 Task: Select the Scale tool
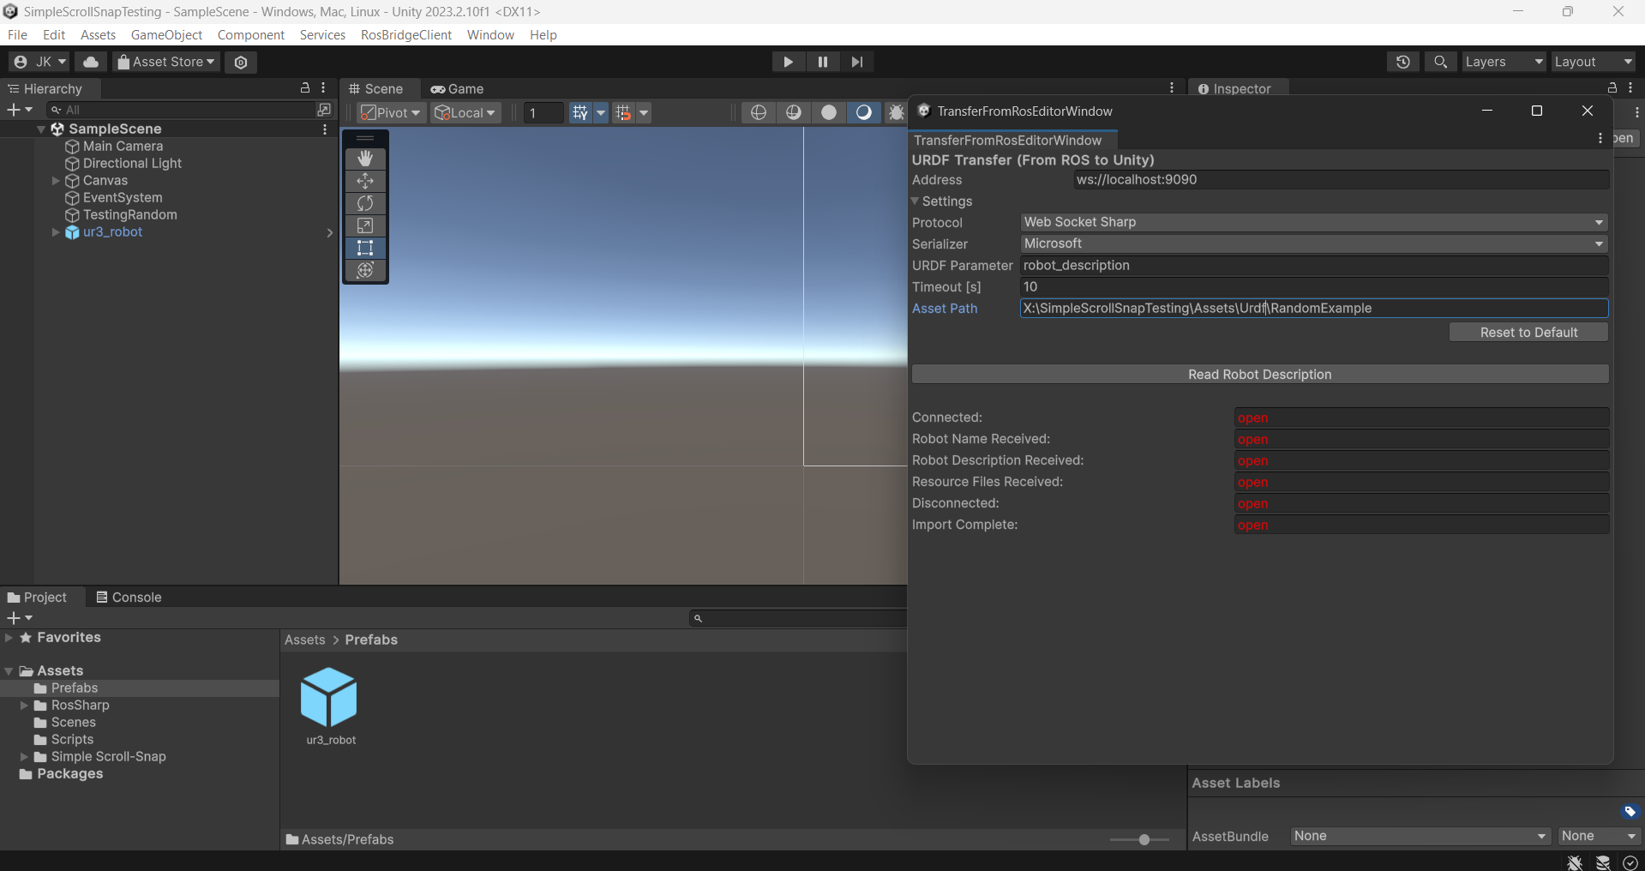coord(365,225)
